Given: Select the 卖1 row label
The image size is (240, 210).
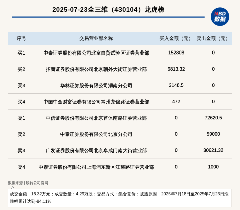Looking at the screenshot, I should point(21,118).
